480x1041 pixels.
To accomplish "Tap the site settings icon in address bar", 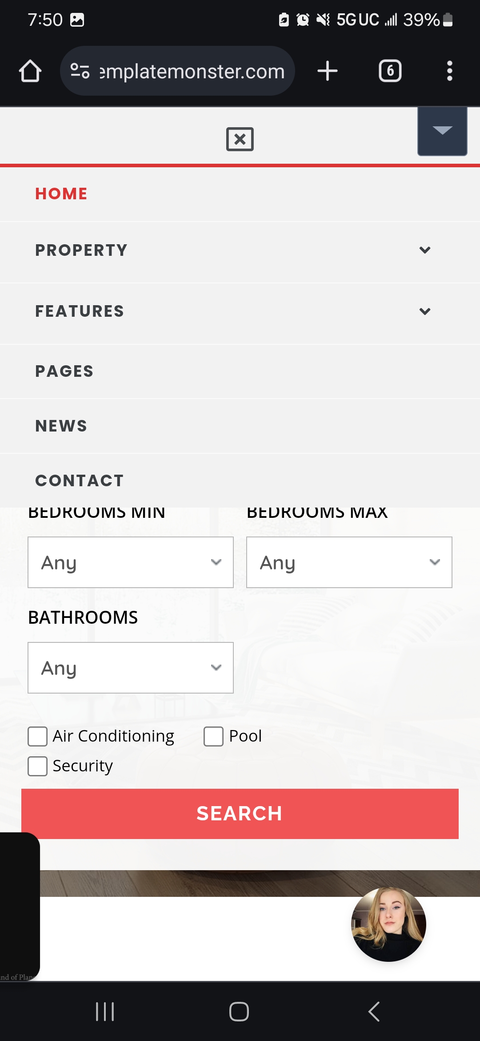I will 80,71.
